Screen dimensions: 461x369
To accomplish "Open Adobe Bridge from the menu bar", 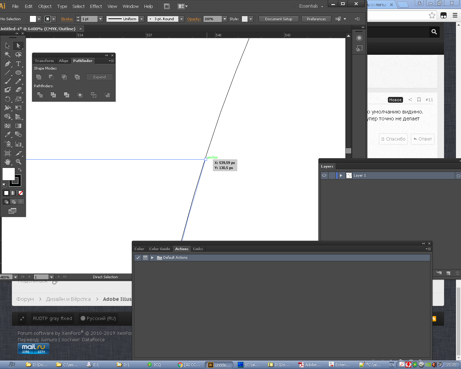I will click(x=167, y=6).
